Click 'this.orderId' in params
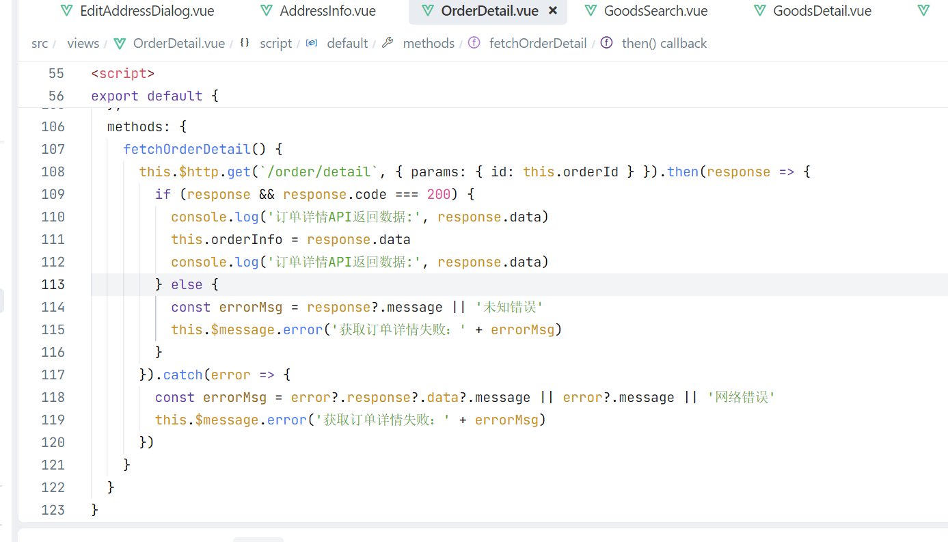Viewport: 948px width, 542px height. [571, 172]
